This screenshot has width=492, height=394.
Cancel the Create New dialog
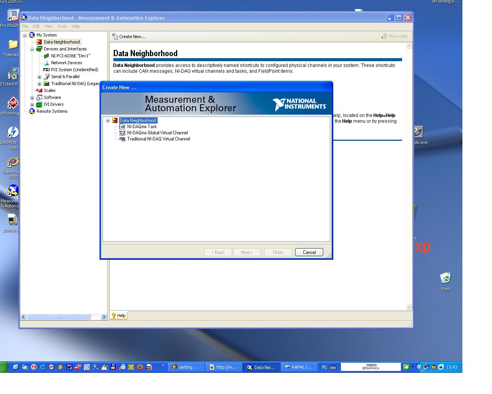[x=309, y=252]
